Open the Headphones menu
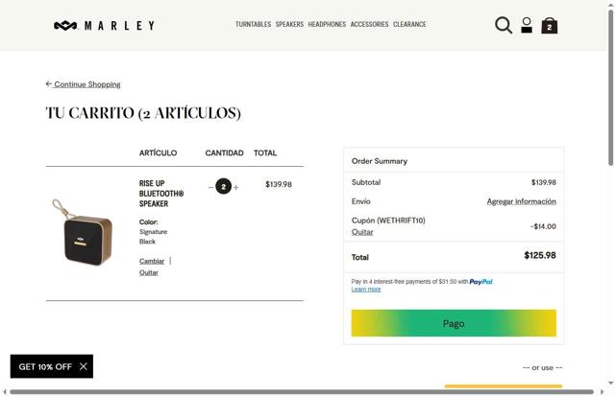This screenshot has width=615, height=396. pos(327,24)
